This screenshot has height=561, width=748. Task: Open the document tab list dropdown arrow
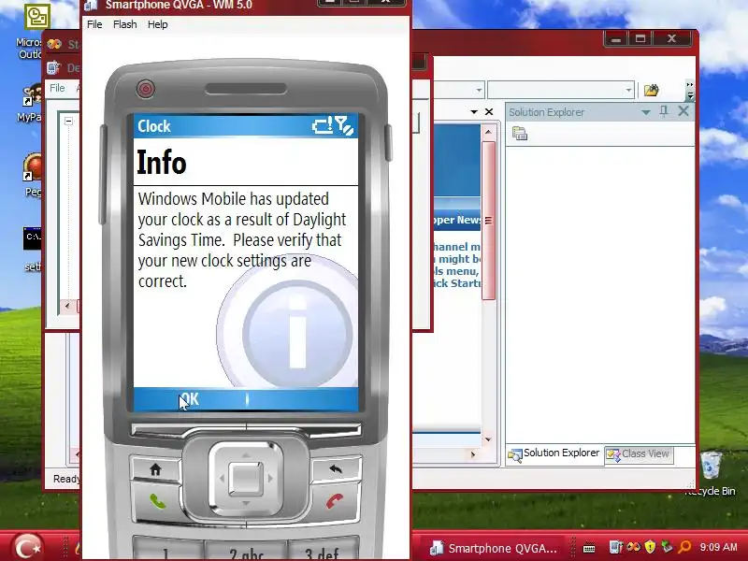pos(474,111)
